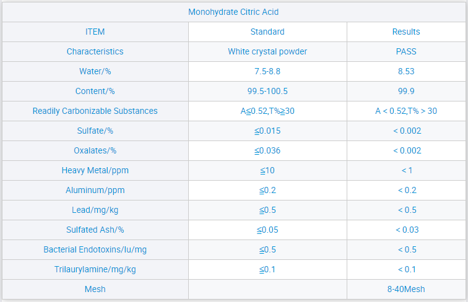Viewport: 468px width, 302px height.
Task: Select the ITEM column header
Action: click(95, 32)
